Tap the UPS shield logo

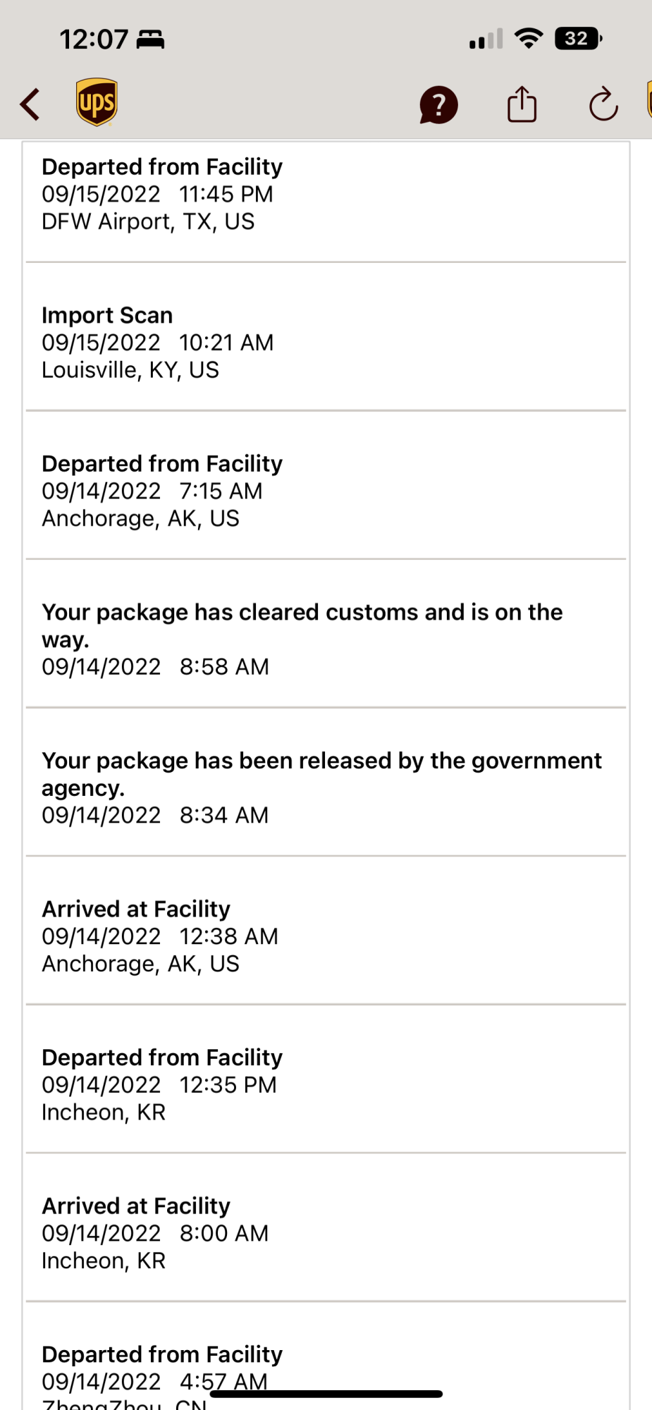(x=97, y=102)
